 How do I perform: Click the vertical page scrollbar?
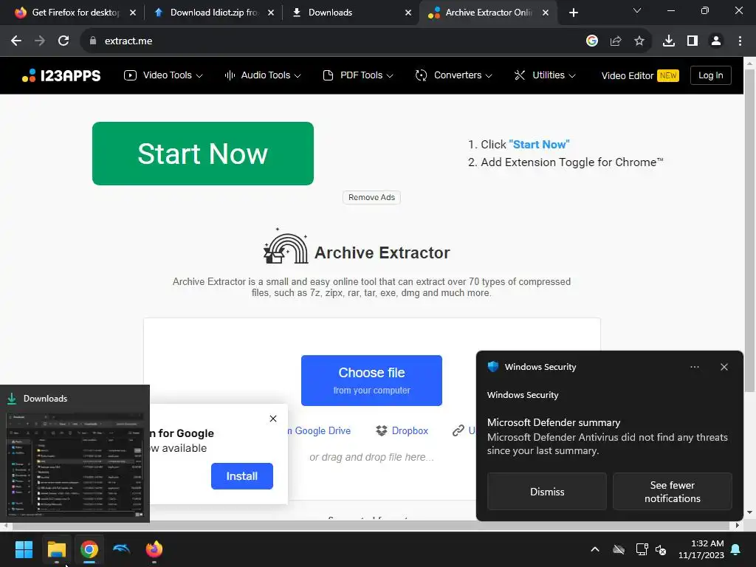750,230
